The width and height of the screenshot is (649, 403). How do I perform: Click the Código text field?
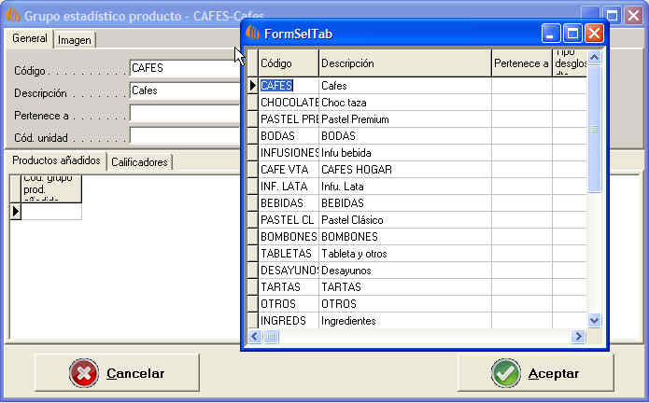pos(184,68)
